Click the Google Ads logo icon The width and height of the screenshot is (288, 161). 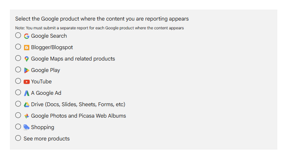27,93
